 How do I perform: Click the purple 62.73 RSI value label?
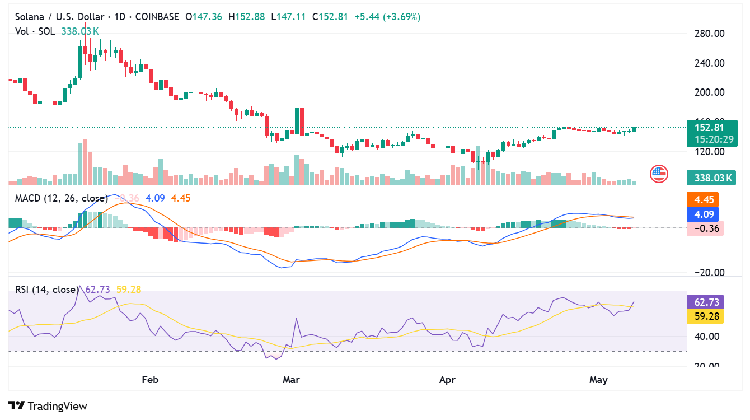click(705, 302)
